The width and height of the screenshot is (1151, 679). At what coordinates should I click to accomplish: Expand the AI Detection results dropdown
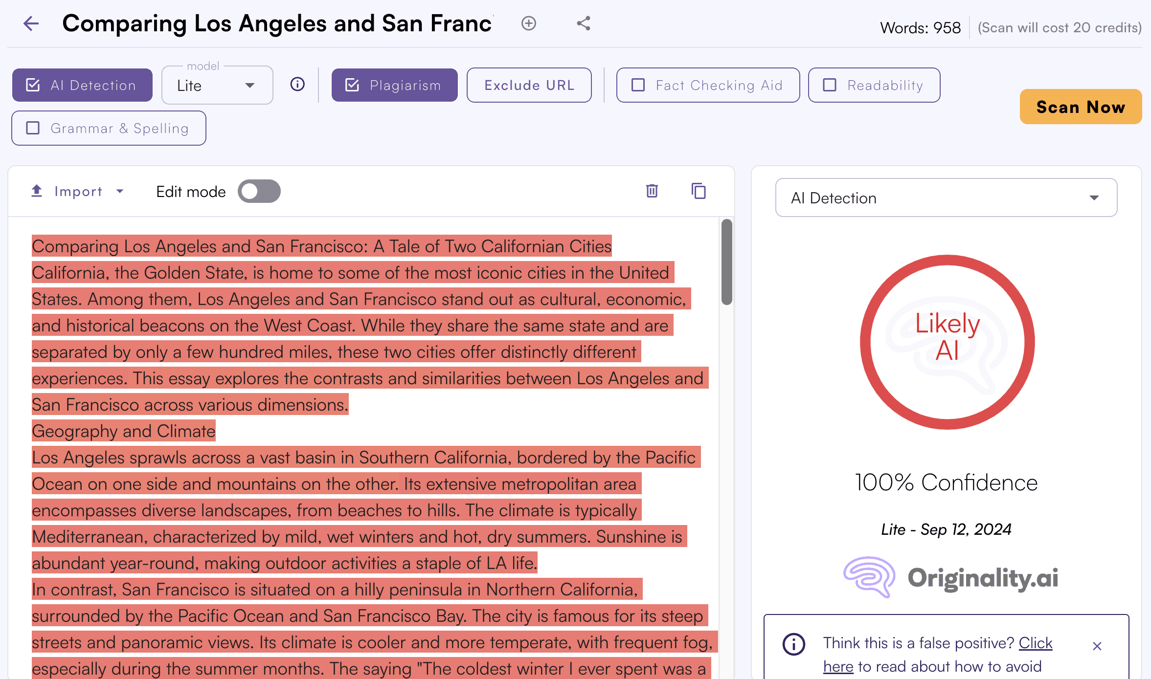[946, 198]
